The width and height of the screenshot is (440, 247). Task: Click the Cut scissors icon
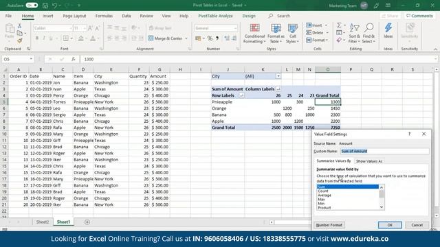tap(19, 26)
